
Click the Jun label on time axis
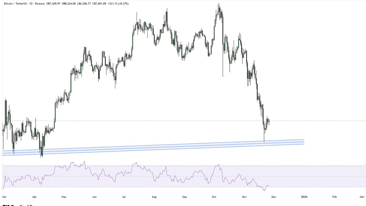pos(95,197)
